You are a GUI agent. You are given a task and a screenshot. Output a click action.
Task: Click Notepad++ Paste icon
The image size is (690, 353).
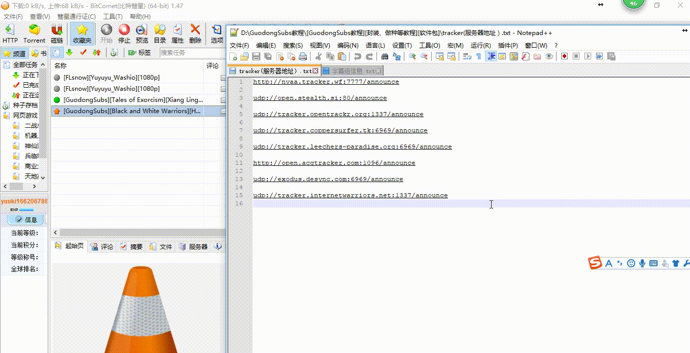342,56
